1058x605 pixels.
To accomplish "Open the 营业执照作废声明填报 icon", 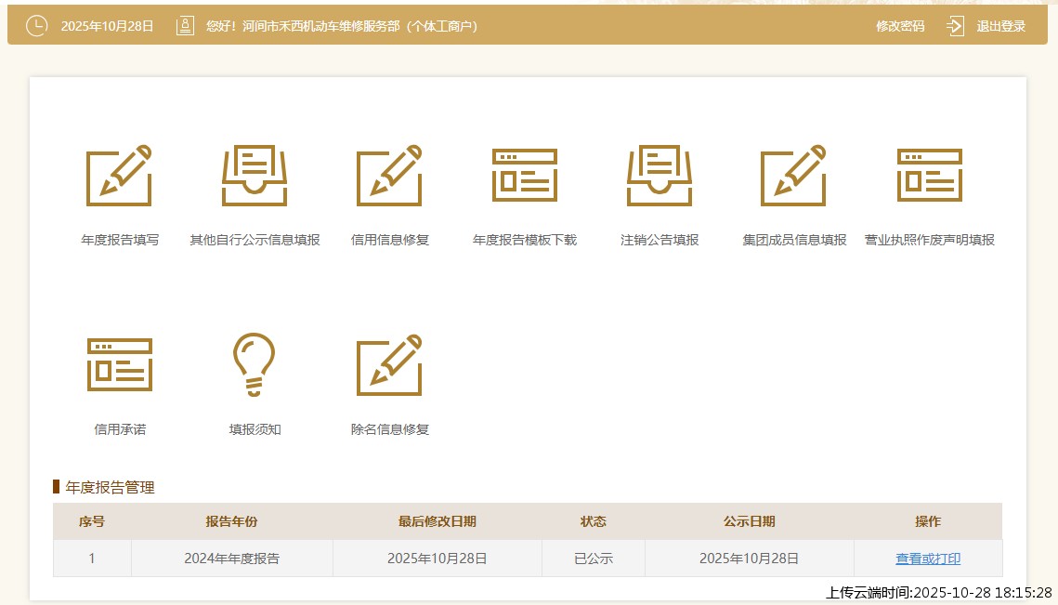I will 929,176.
